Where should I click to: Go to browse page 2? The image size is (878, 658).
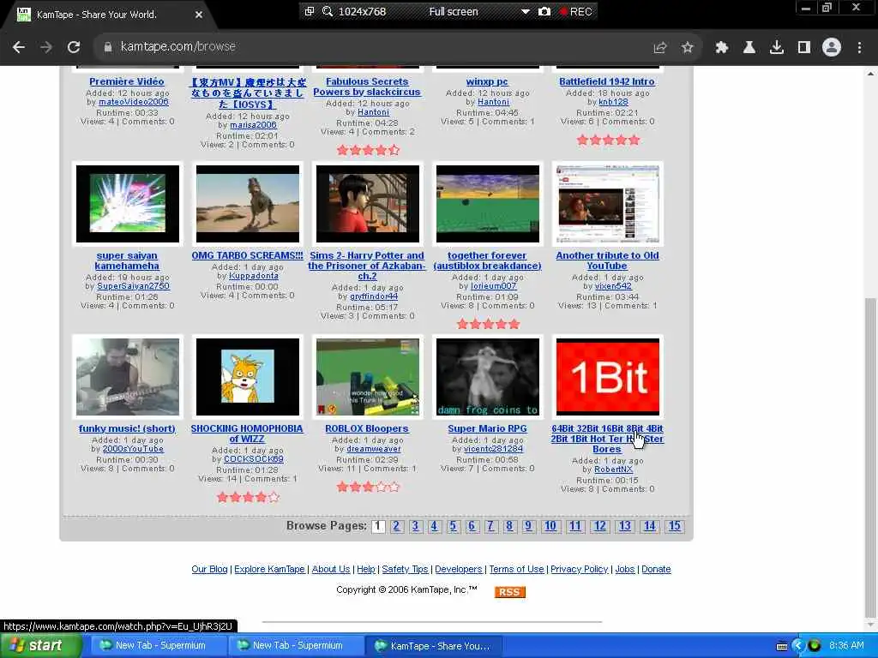pos(397,526)
